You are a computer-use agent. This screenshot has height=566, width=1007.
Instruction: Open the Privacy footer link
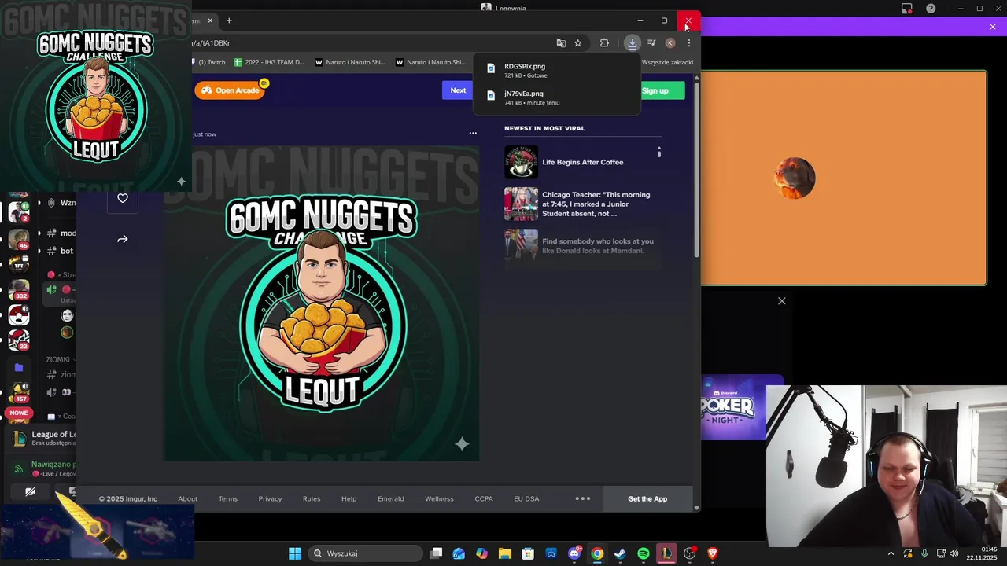tap(270, 498)
